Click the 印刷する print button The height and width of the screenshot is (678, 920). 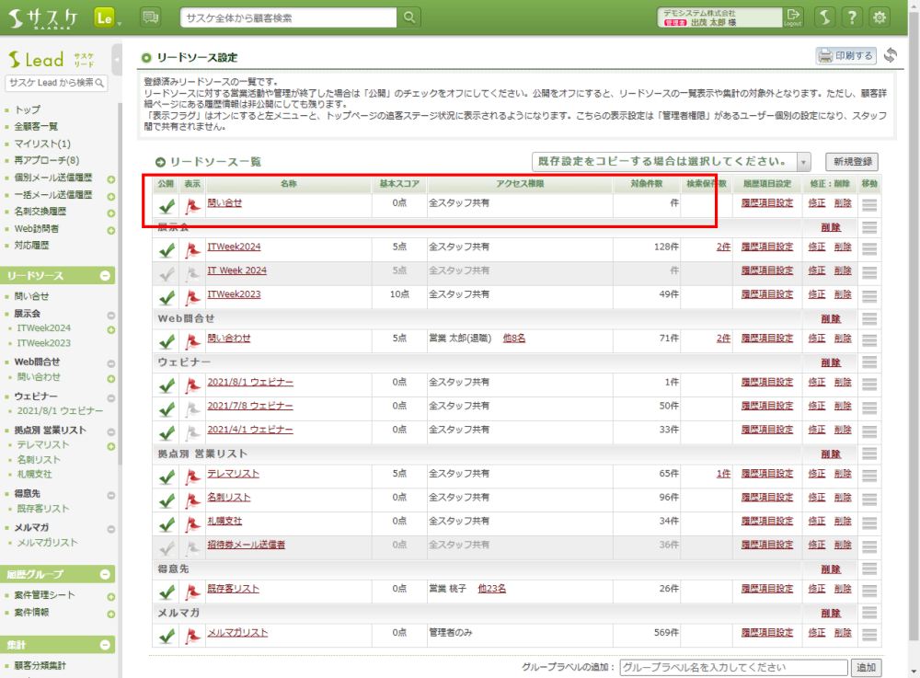click(846, 55)
